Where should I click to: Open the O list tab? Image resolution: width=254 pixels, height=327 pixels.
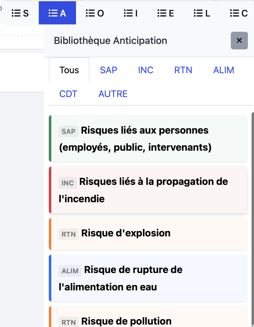95,13
